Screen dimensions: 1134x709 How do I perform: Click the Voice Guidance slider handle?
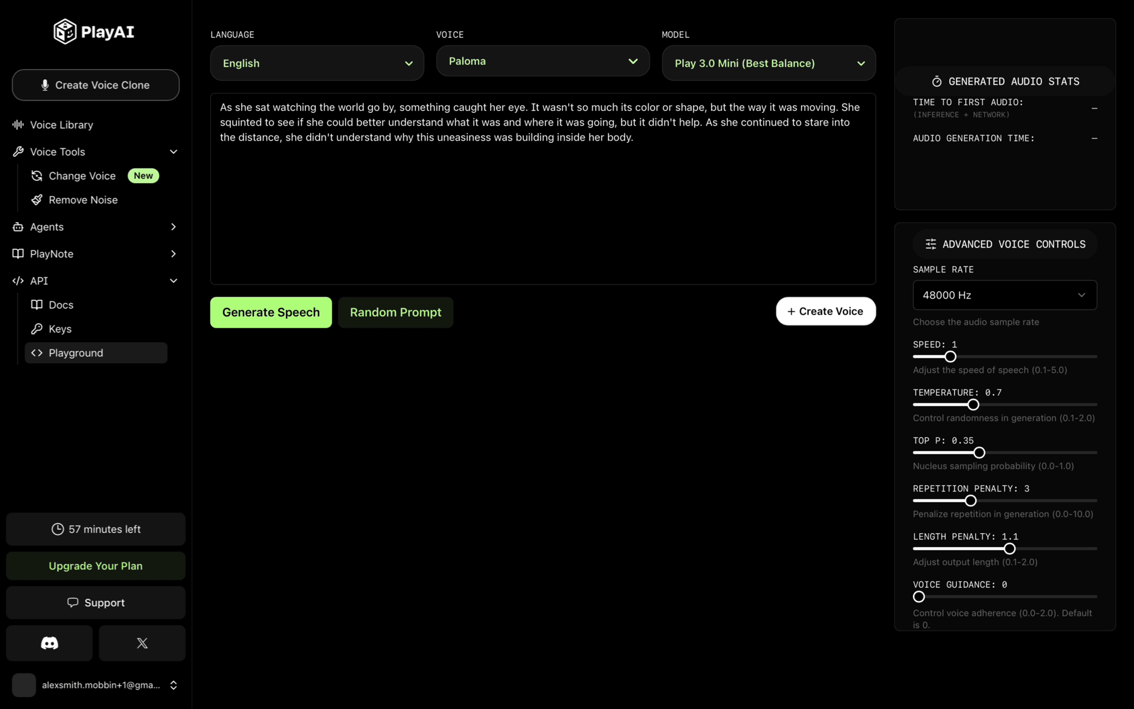coord(919,597)
